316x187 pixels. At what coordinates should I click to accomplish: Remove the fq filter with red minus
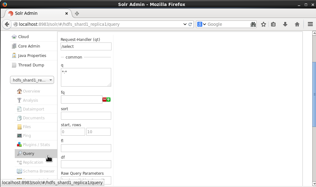tap(104, 99)
